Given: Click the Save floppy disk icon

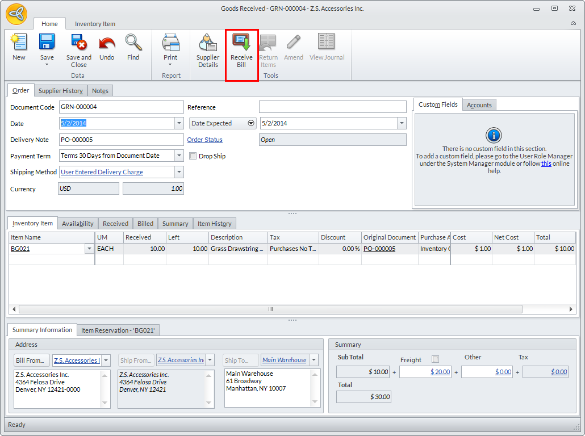Looking at the screenshot, I should tap(47, 43).
